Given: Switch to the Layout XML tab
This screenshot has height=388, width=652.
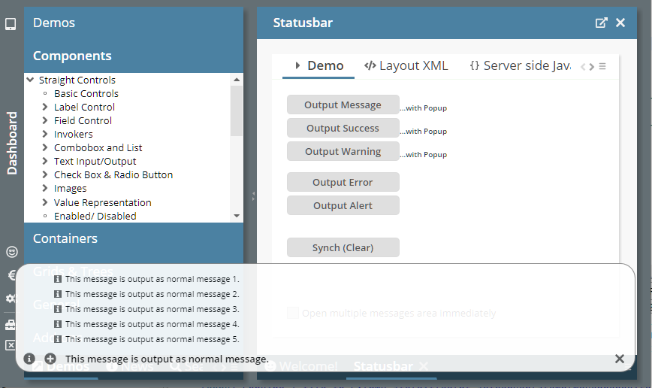Looking at the screenshot, I should coord(406,65).
